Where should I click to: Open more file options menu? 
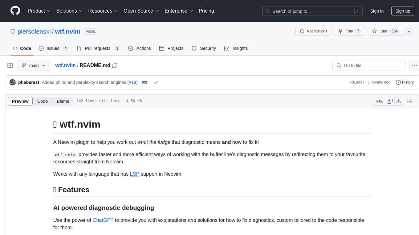[414, 66]
